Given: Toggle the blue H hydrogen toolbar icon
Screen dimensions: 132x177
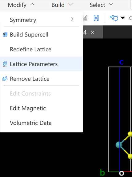Looking at the screenshot, I should click(96, 18).
